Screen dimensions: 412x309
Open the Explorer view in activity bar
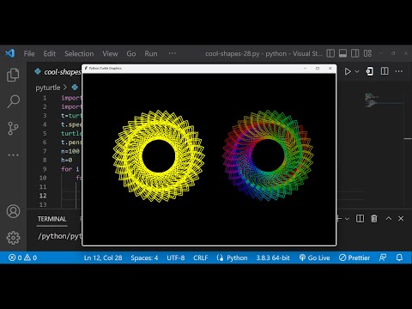tap(13, 75)
